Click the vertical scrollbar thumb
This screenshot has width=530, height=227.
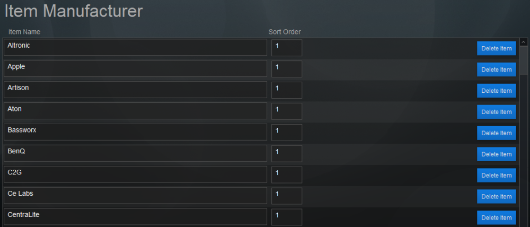(x=524, y=61)
